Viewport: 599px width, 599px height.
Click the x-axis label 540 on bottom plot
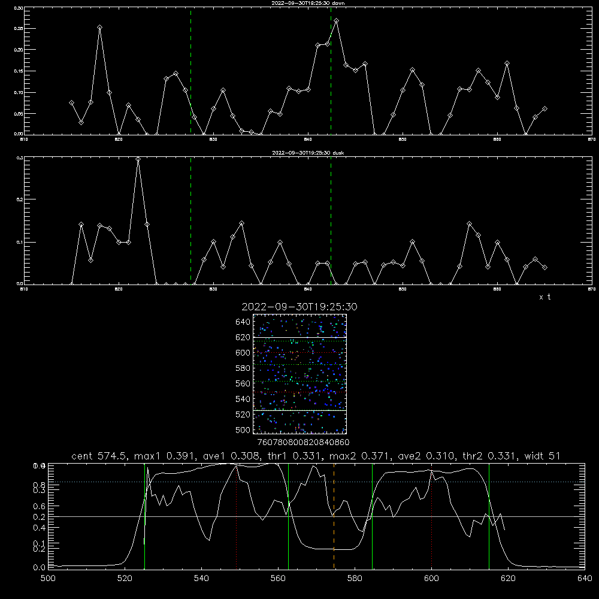tap(201, 579)
